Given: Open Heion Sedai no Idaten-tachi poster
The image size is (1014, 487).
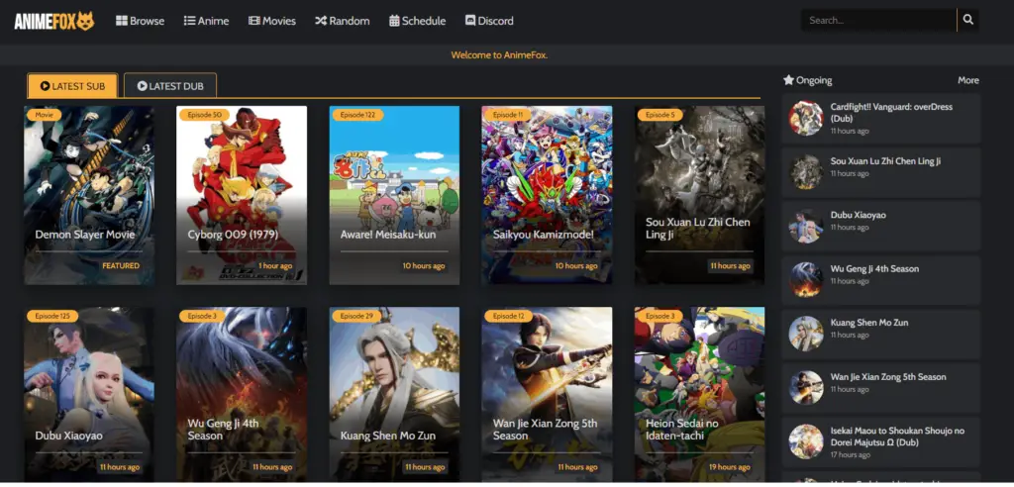Looking at the screenshot, I should [700, 395].
